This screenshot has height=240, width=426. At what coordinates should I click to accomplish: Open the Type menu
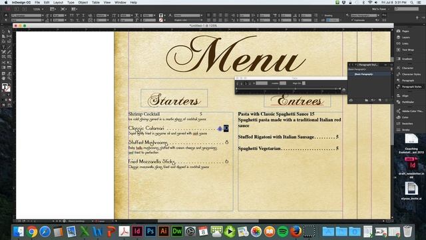pyautogui.click(x=71, y=3)
